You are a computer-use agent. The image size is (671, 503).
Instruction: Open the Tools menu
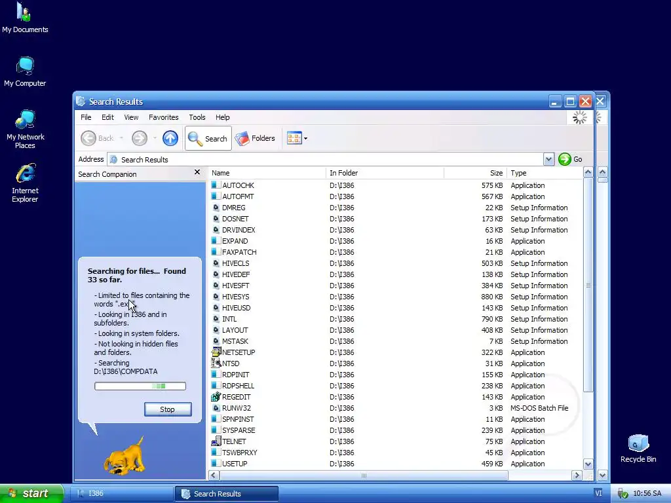[x=197, y=117]
